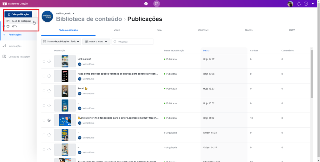The width and height of the screenshot is (320, 162).
Task: Click the story icon in Hoje 13:38 row
Action: [49, 76]
